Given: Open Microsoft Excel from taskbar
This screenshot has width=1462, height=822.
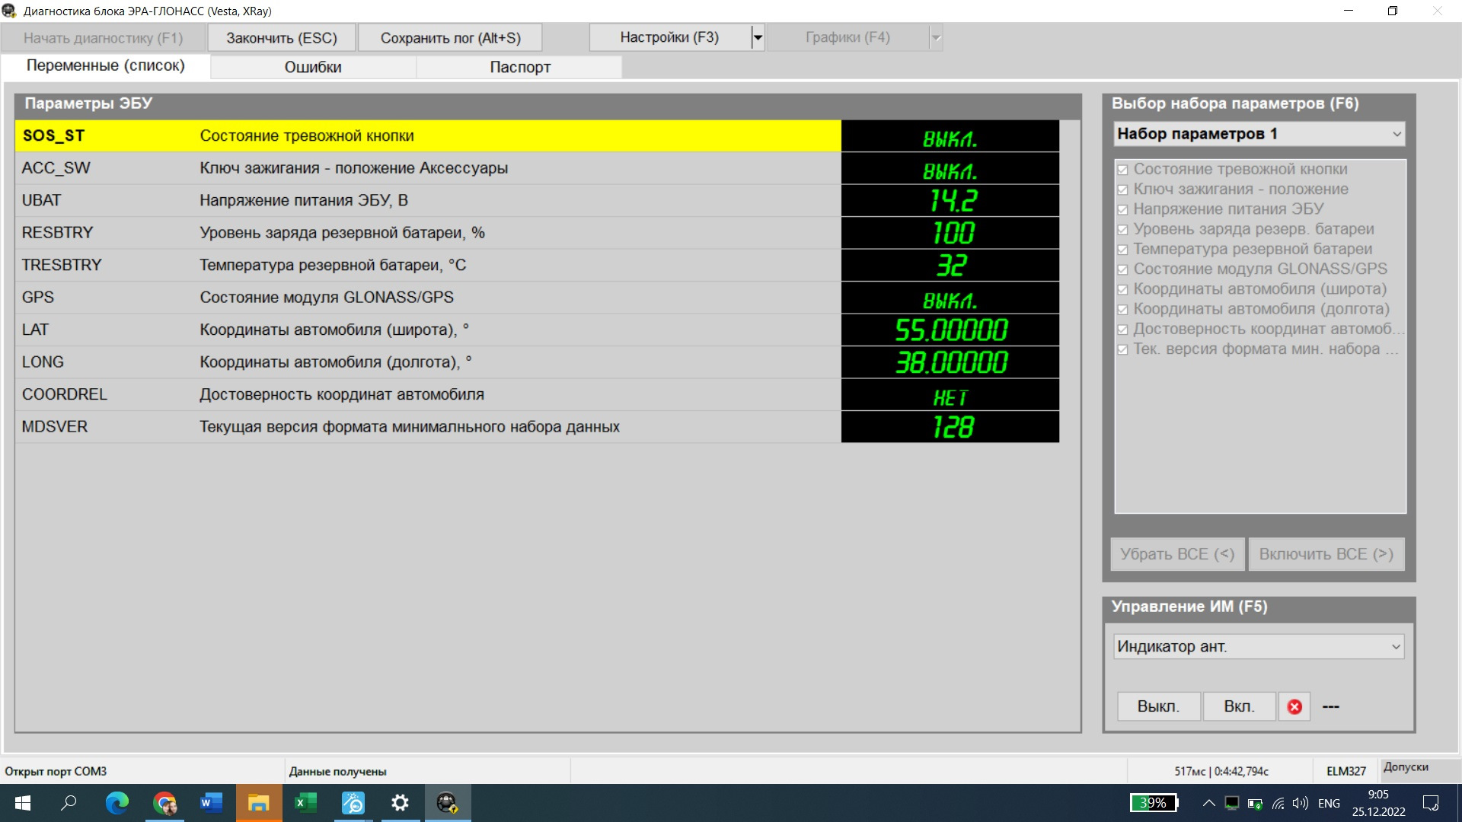Looking at the screenshot, I should tap(306, 803).
